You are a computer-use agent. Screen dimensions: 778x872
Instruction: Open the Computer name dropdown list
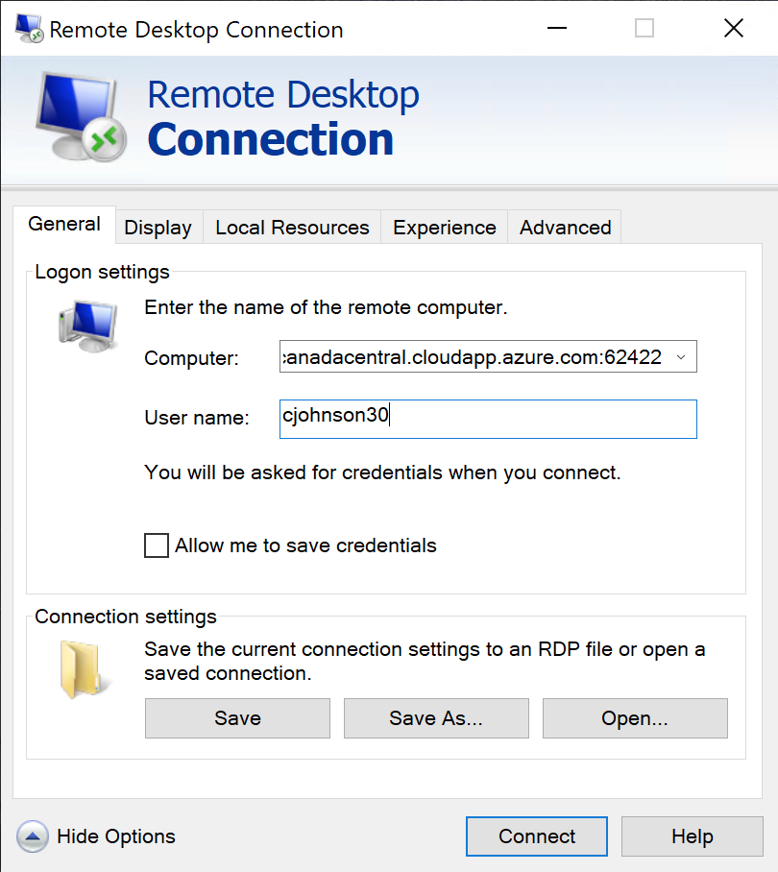point(682,356)
